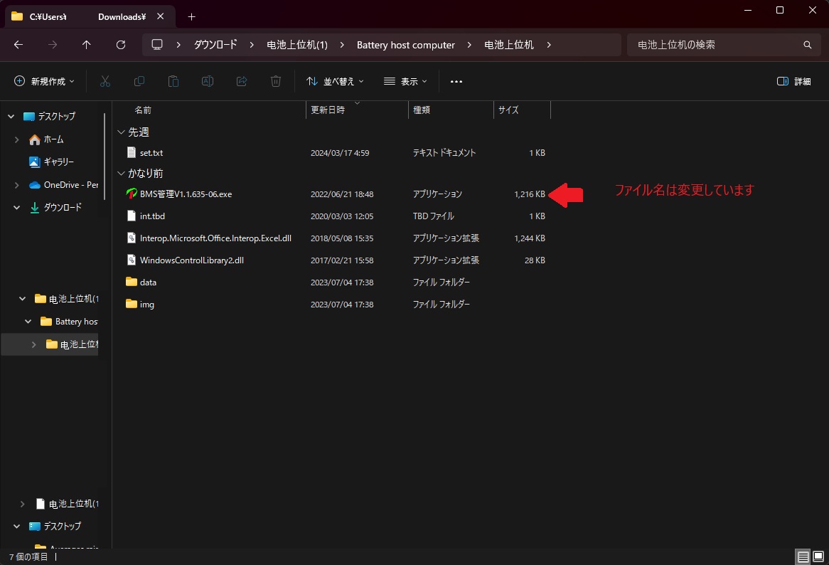Click chevron after Battery host computer breadcrumb
Viewport: 829px width, 565px height.
(469, 45)
